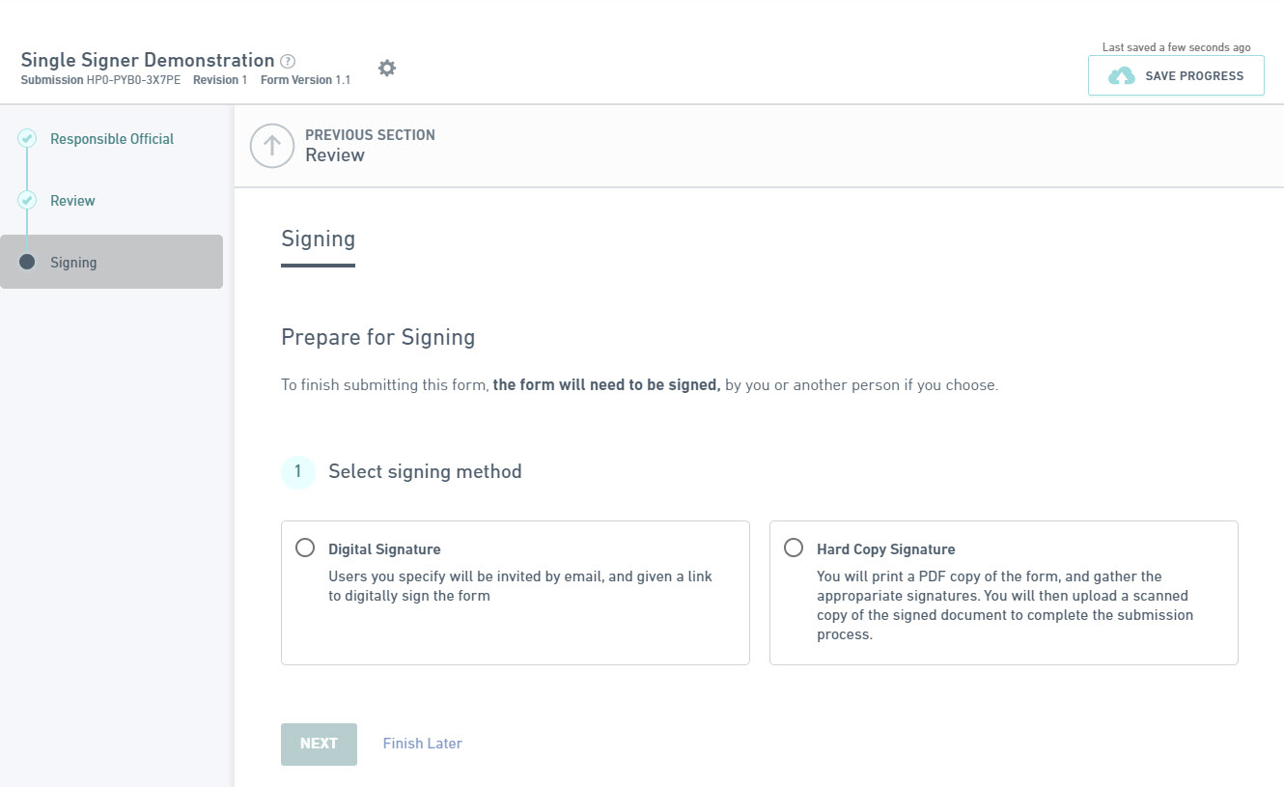Select the Hard Copy Signature radio button
The height and width of the screenshot is (787, 1284).
(x=794, y=548)
